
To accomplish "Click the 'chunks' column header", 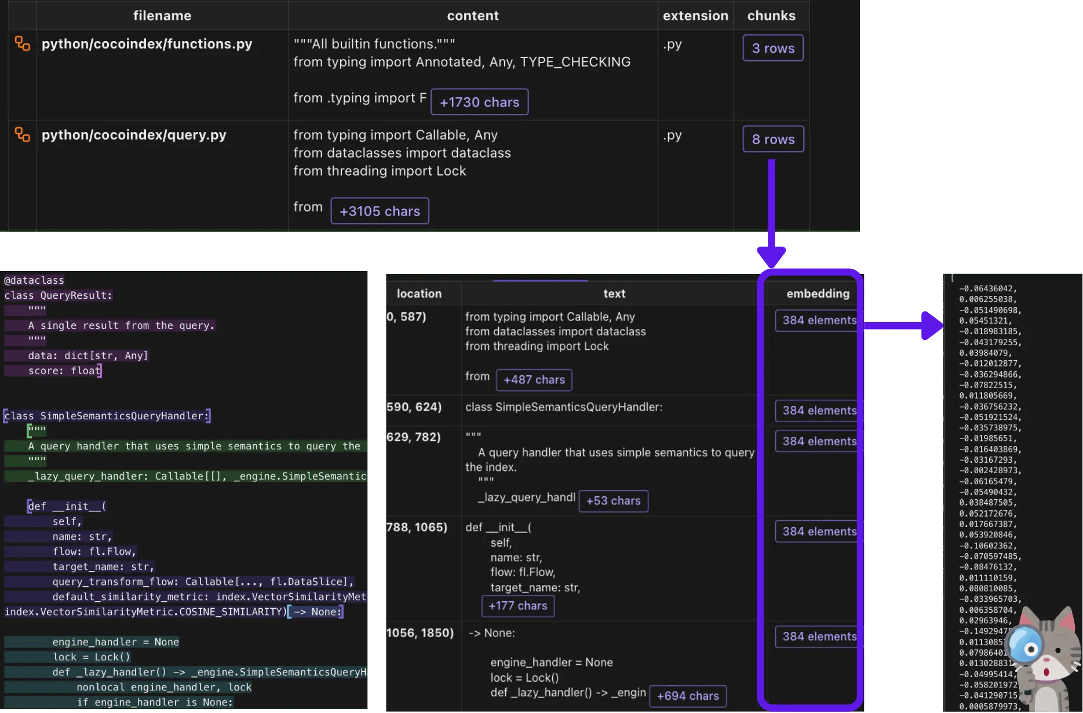I will 771,16.
